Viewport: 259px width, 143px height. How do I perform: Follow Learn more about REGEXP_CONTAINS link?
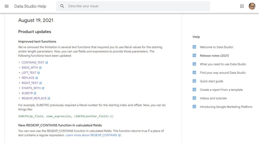[91, 135]
